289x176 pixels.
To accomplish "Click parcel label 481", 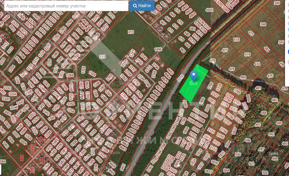I will [258, 88].
